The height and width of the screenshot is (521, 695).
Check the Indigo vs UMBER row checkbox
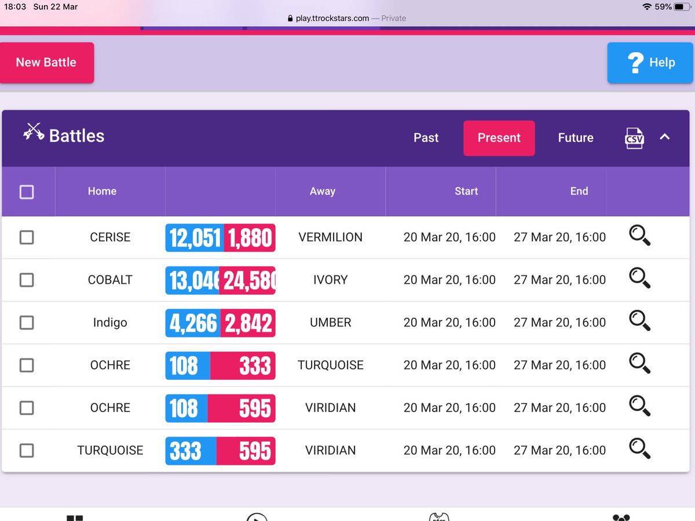pyautogui.click(x=27, y=322)
